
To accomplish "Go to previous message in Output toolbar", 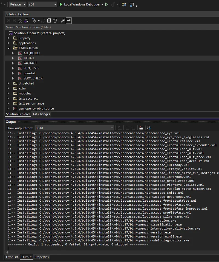I will coord(128,128).
